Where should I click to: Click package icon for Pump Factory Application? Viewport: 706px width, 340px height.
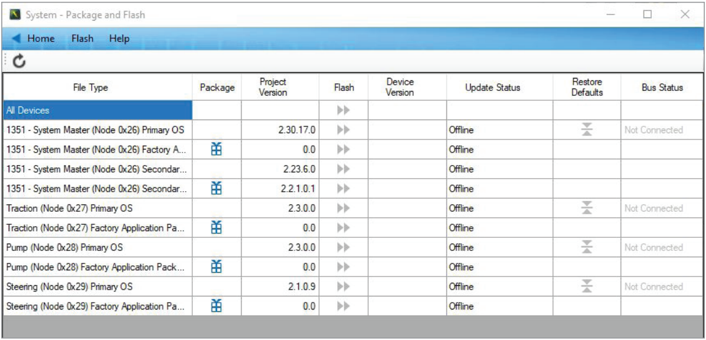tap(217, 267)
